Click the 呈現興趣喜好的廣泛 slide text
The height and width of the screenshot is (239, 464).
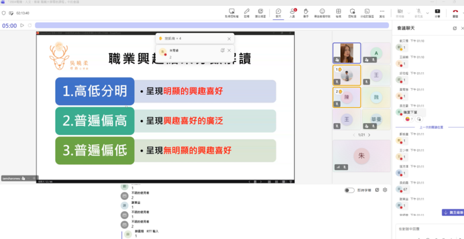[185, 121]
